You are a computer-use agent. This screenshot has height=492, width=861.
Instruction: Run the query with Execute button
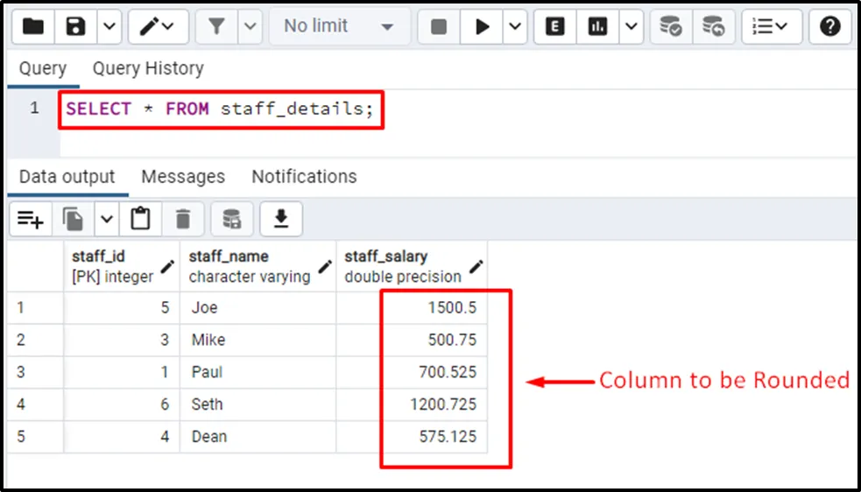coord(482,27)
